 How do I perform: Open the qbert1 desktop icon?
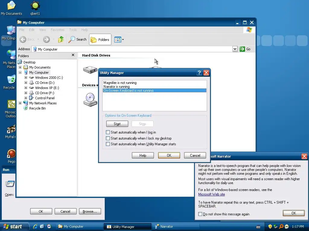[35, 8]
